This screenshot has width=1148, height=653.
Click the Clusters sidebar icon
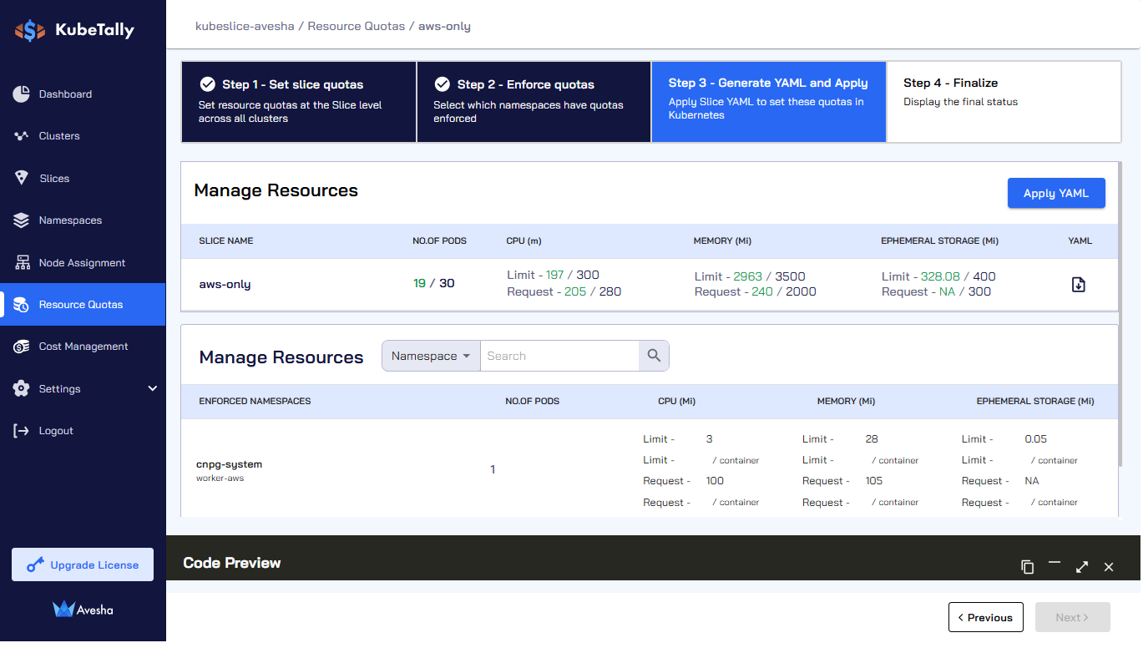22,136
